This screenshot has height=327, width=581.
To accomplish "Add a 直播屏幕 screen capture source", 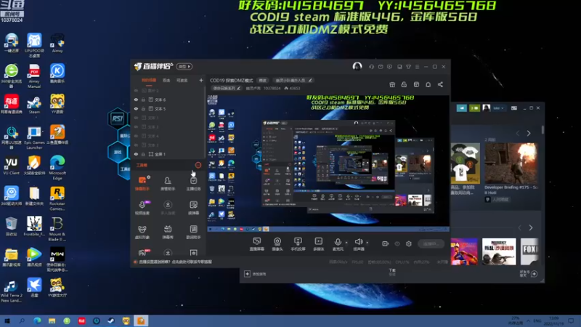I will pyautogui.click(x=257, y=244).
